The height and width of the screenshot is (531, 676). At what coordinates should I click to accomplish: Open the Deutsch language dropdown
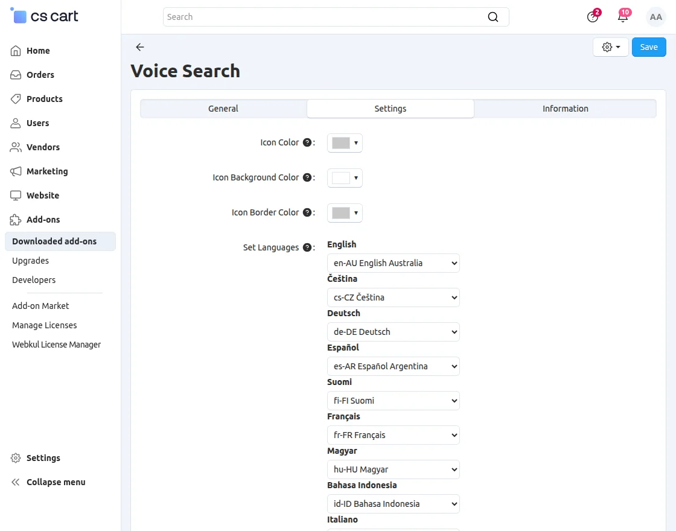pos(393,332)
